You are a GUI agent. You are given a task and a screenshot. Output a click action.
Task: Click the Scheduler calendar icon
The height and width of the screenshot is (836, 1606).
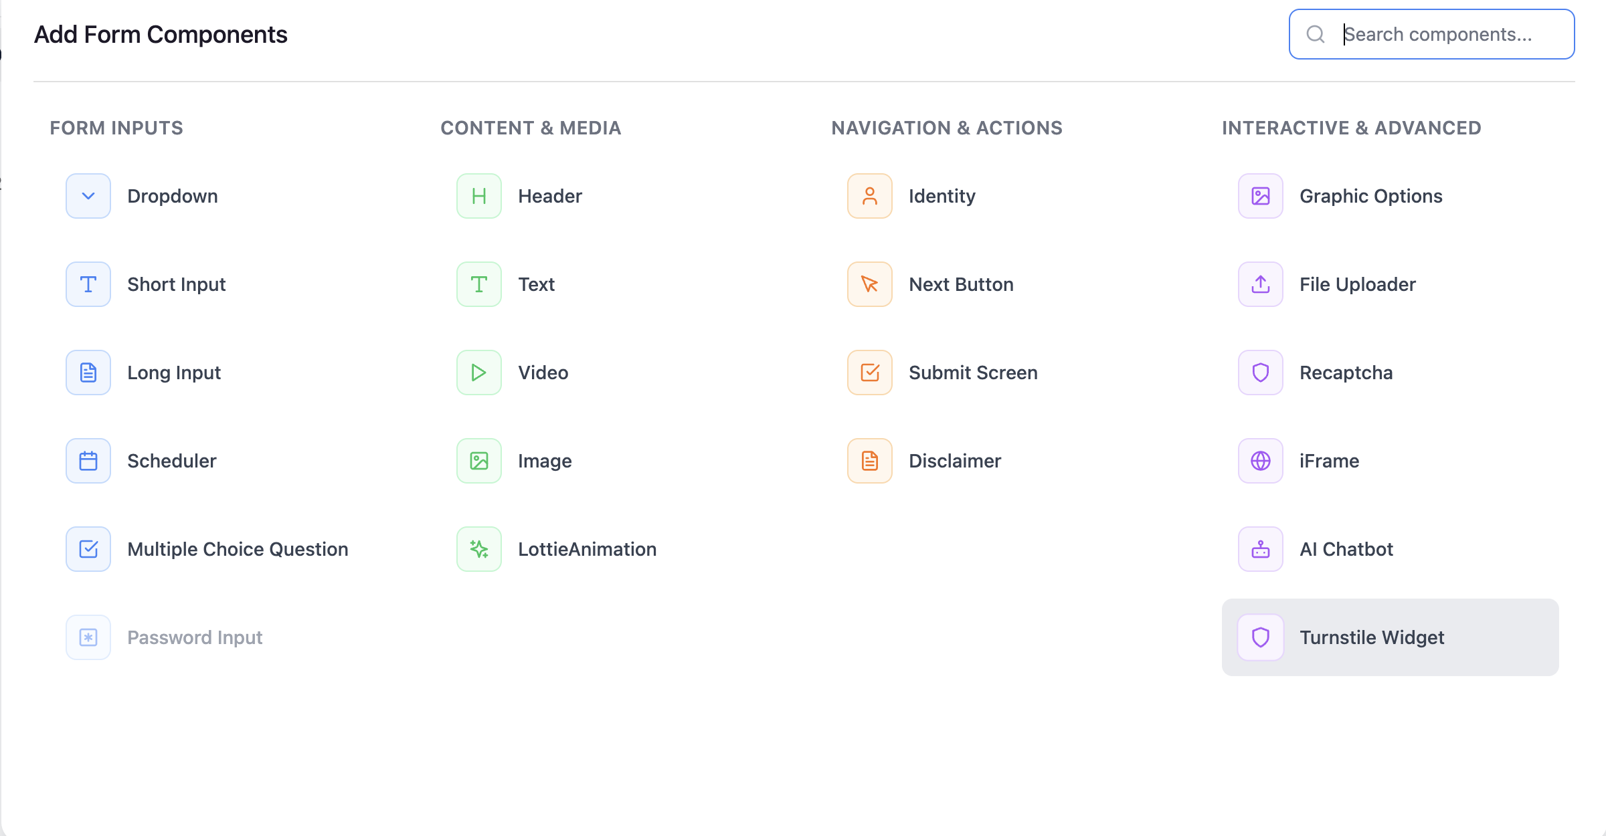tap(88, 460)
